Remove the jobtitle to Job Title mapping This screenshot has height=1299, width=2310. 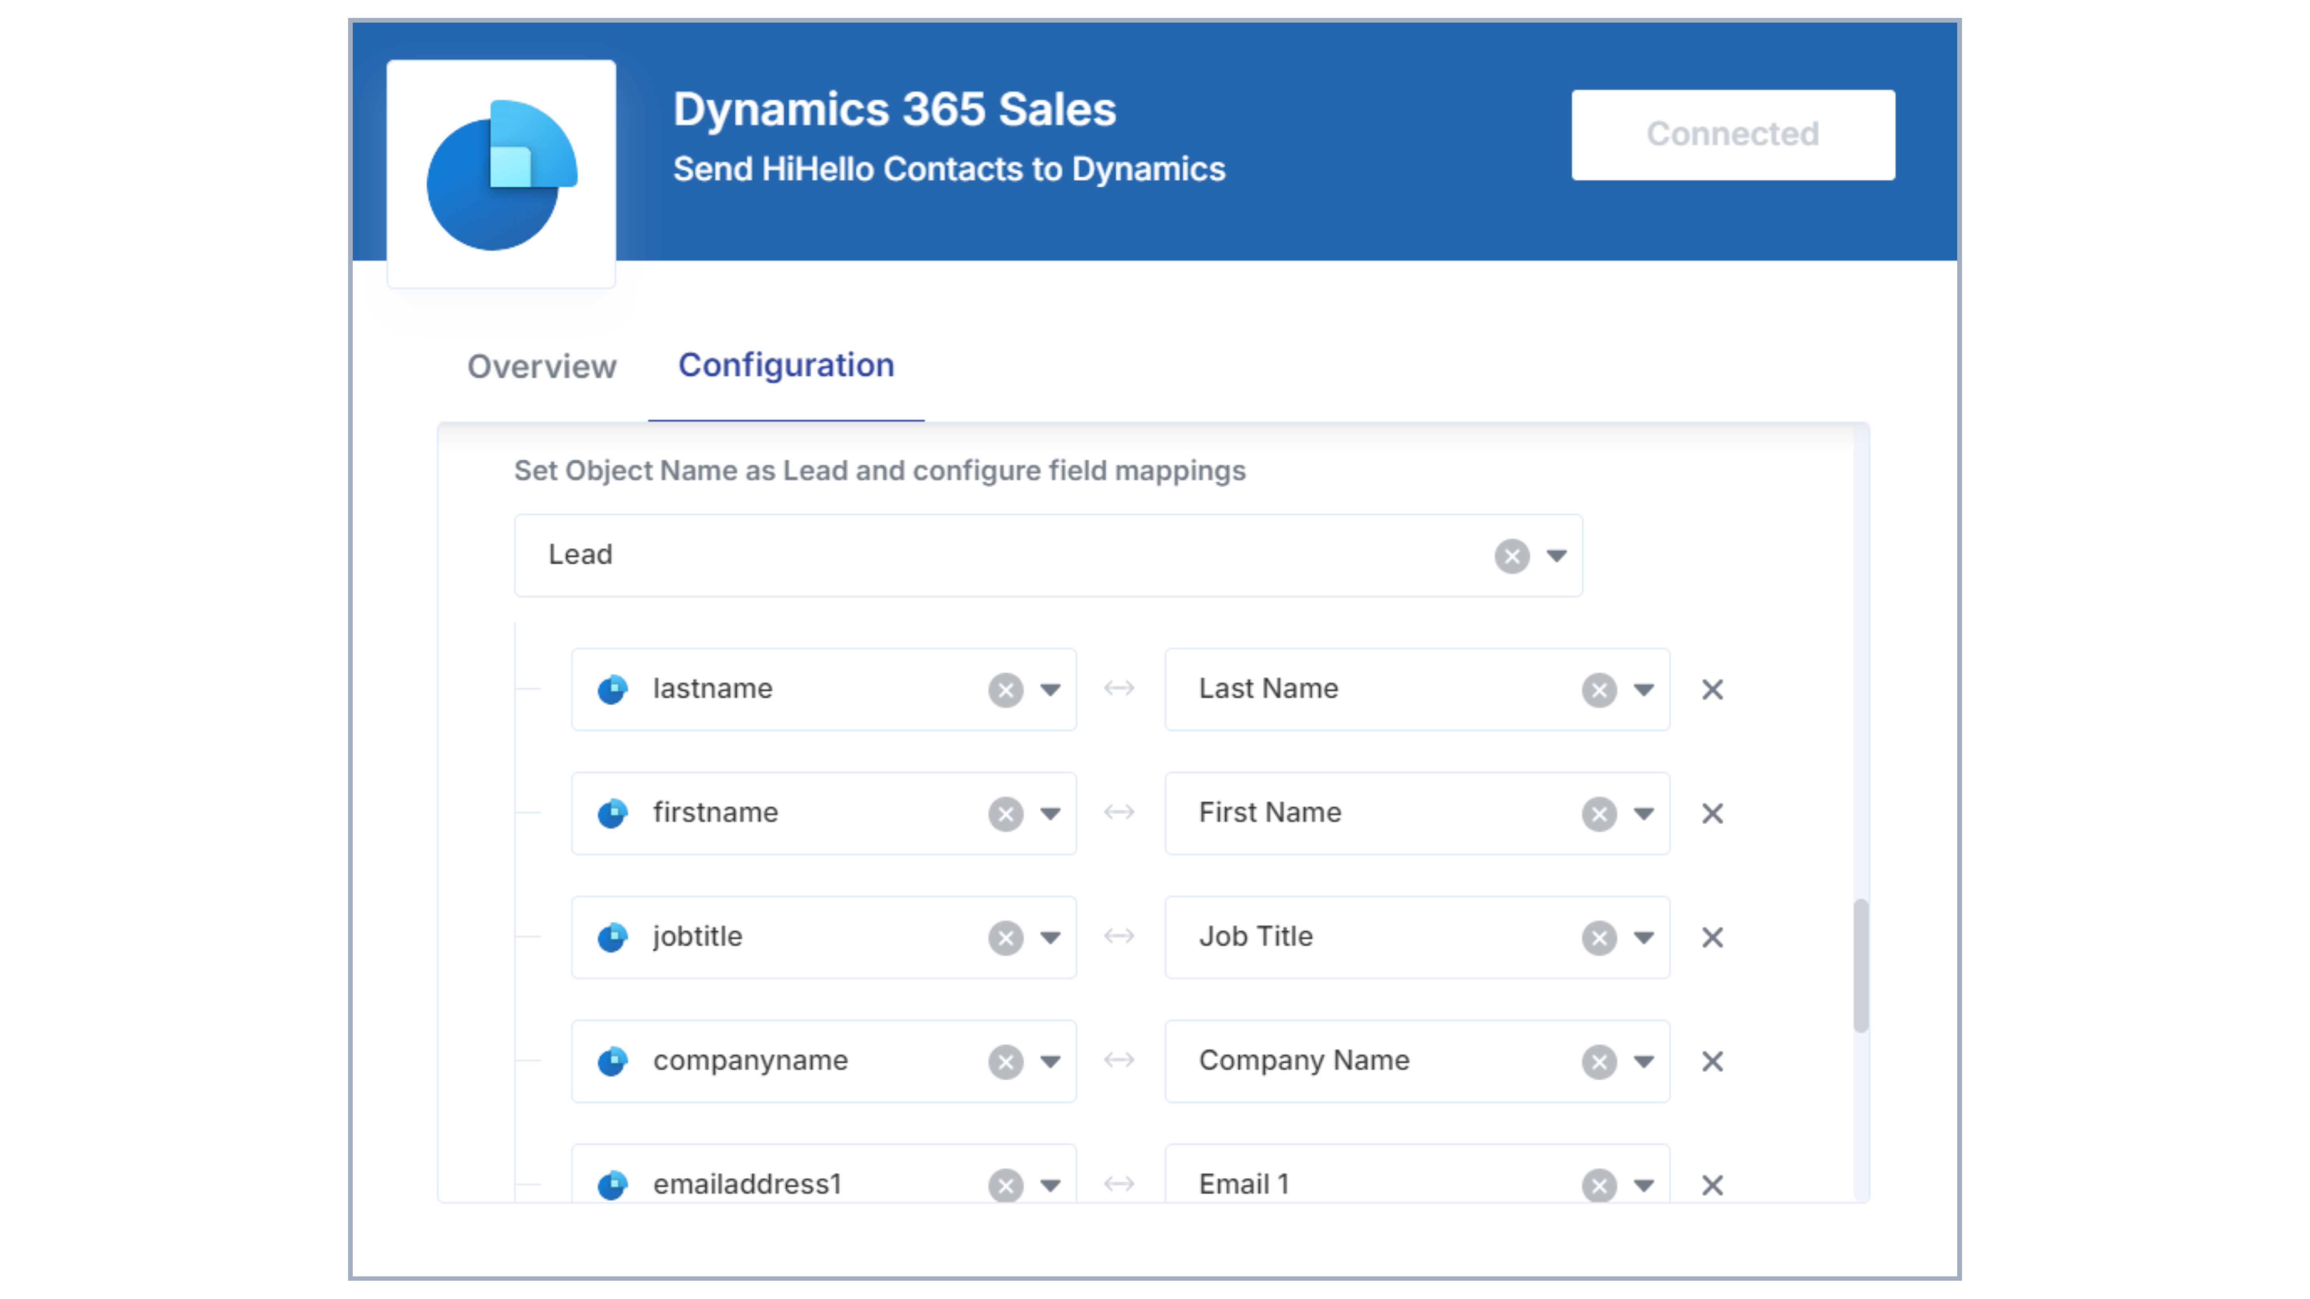(x=1712, y=938)
